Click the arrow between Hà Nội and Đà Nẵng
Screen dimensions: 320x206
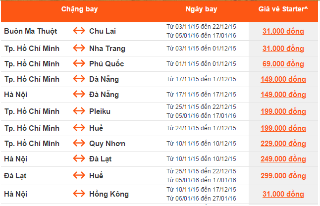tap(79, 95)
